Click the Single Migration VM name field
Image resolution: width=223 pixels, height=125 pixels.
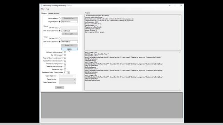click(70, 22)
